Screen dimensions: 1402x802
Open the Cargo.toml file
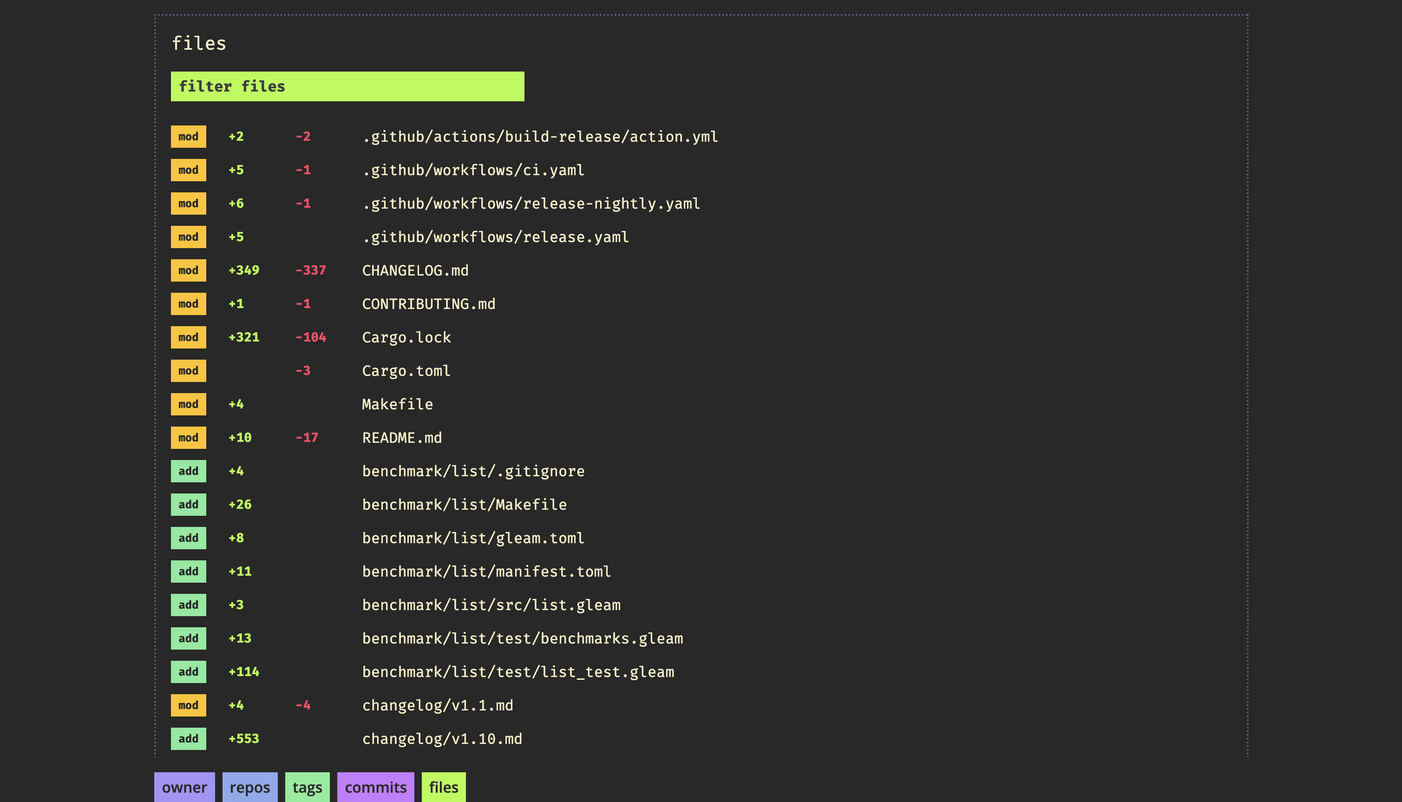406,371
